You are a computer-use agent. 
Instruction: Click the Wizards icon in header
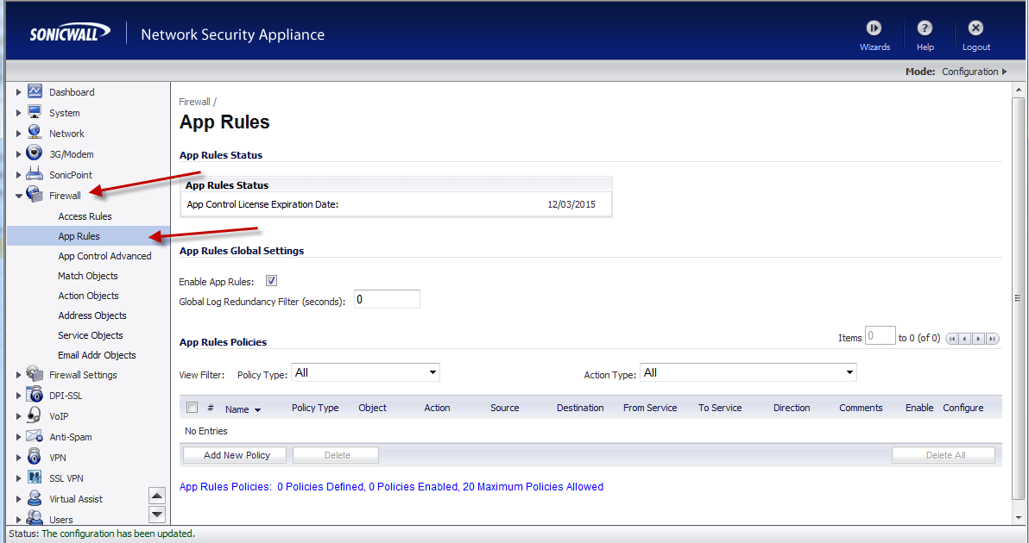tap(874, 28)
